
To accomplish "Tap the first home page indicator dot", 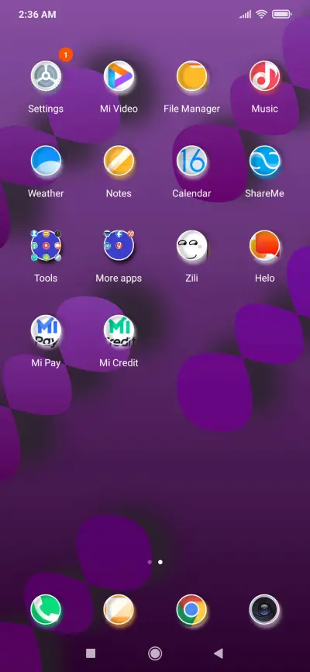I will coord(150,562).
